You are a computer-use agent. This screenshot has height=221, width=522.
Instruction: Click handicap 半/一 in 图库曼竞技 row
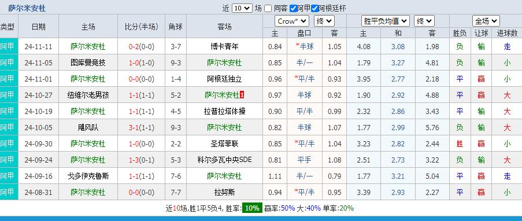click(304, 62)
